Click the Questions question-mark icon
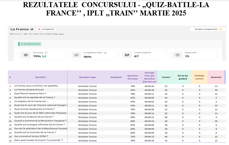Viewport: 229px width, 145px height. click(x=177, y=55)
